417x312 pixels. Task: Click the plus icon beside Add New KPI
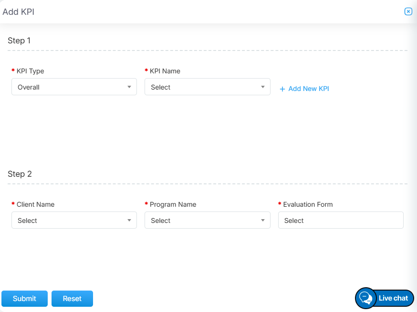pos(282,89)
